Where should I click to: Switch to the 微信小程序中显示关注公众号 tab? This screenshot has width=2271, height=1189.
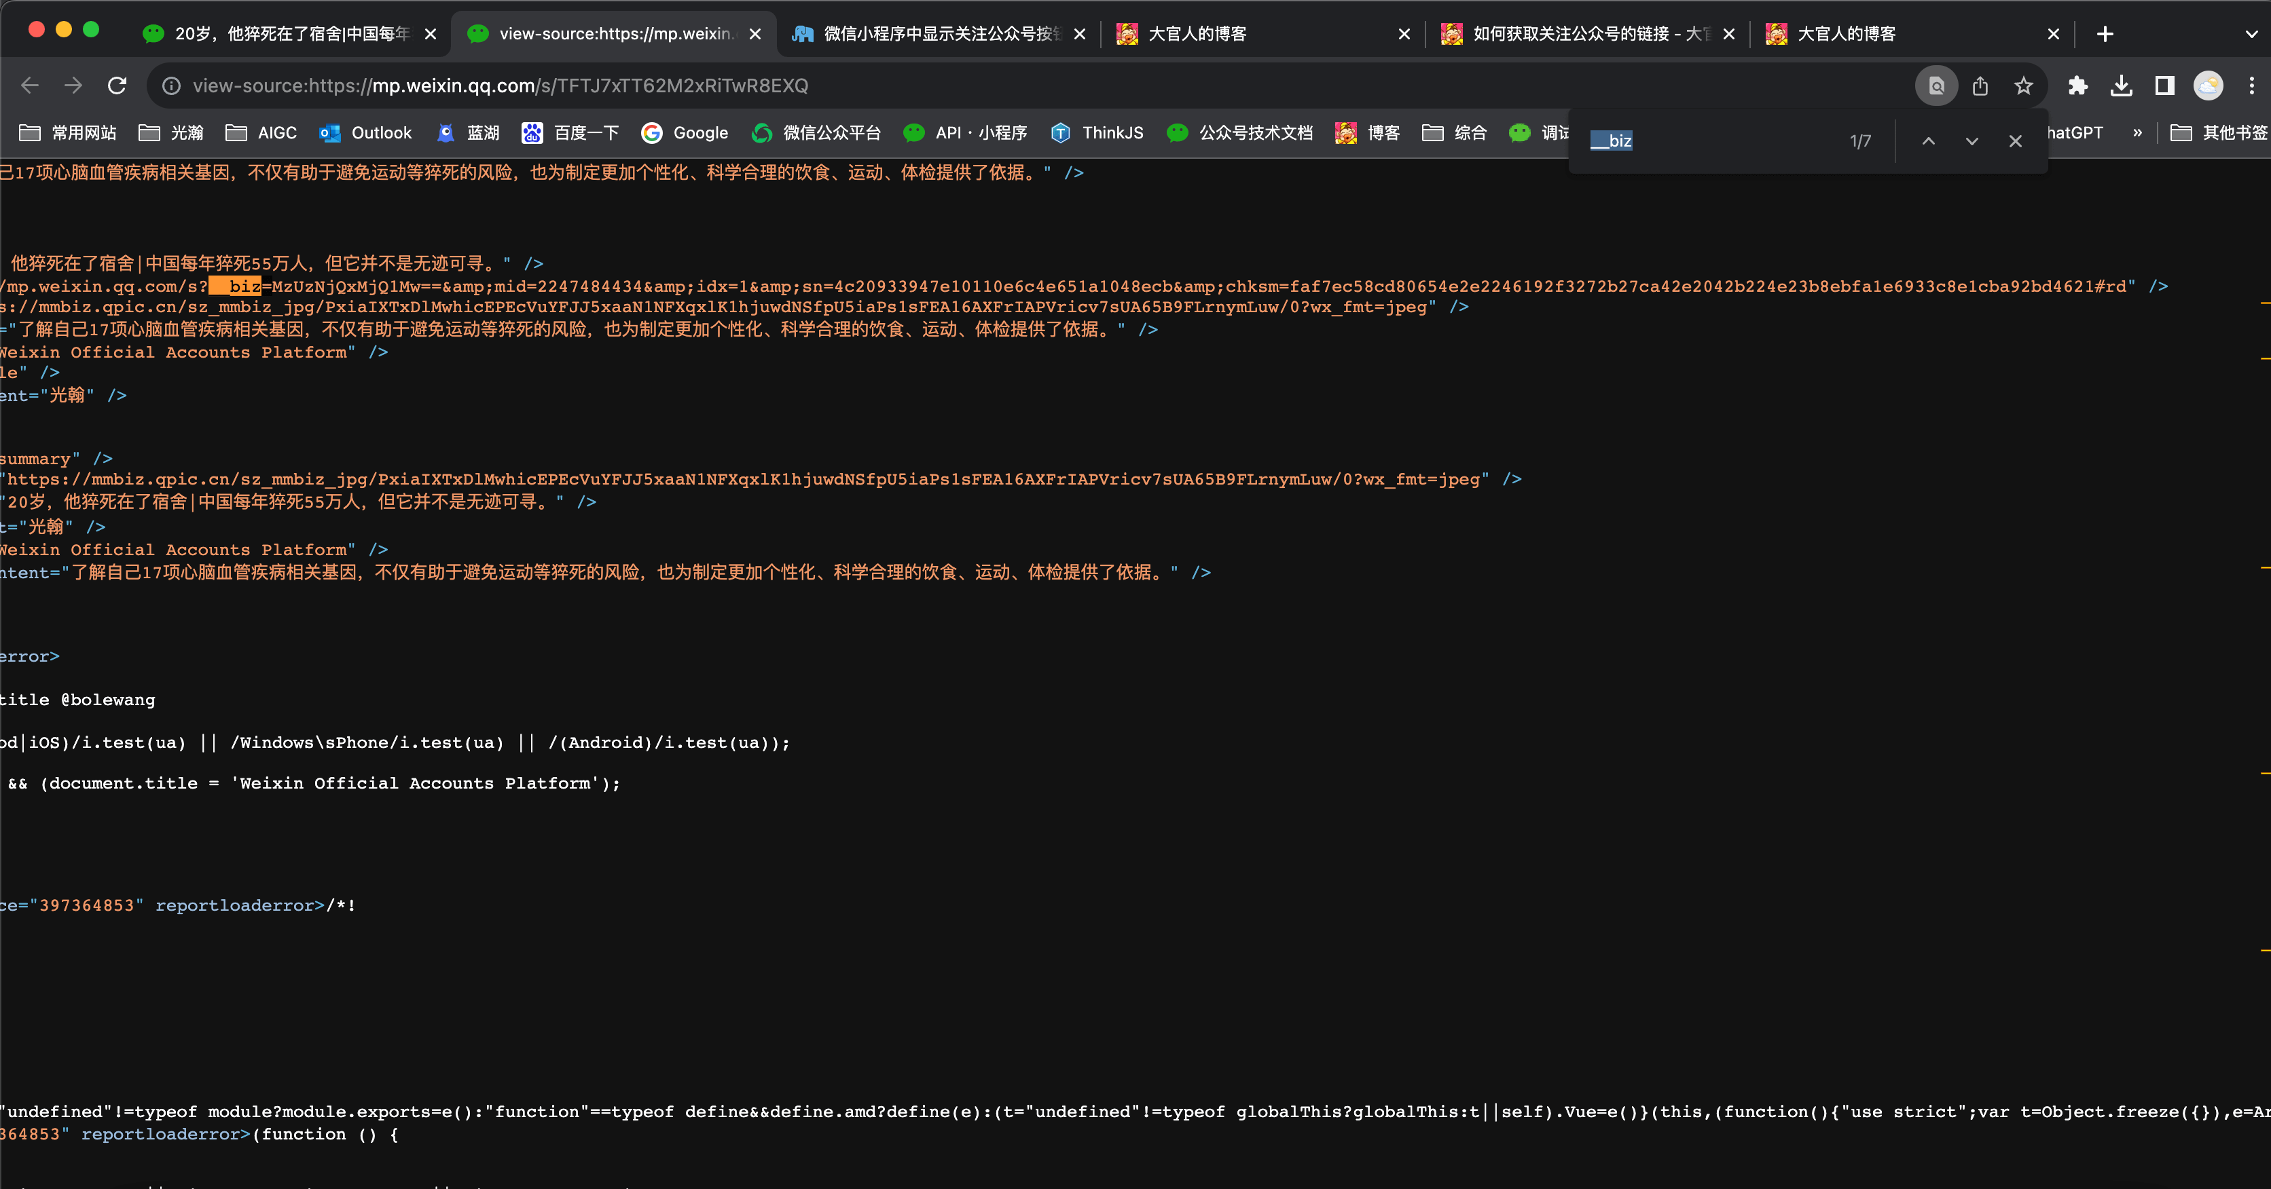pos(940,33)
